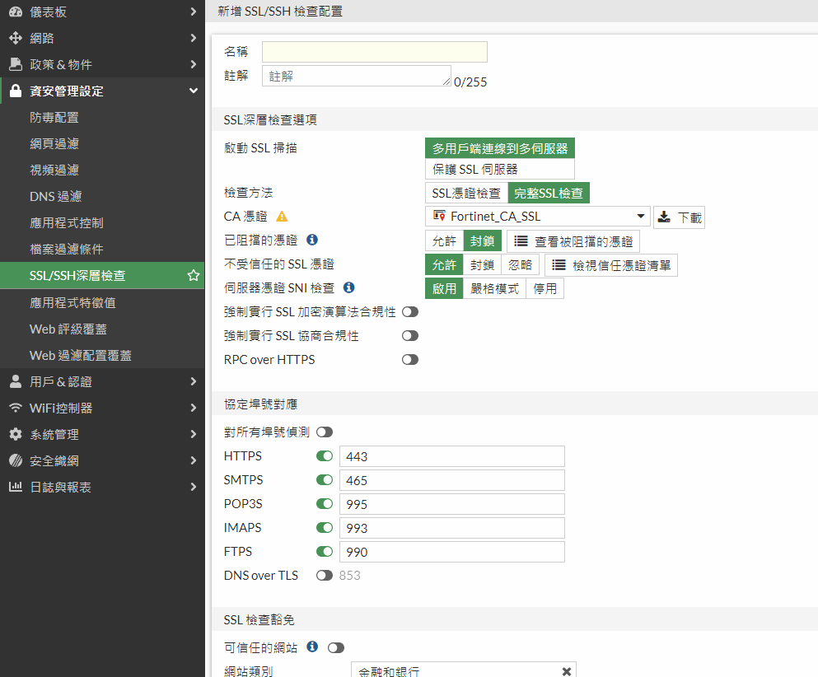Enable the RPC over HTTPS toggle
Screen dimensions: 818x677
click(x=409, y=360)
